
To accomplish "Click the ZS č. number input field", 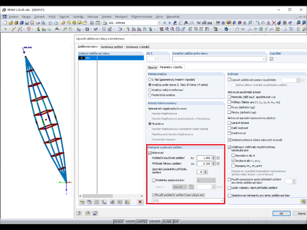I will (x=152, y=59).
